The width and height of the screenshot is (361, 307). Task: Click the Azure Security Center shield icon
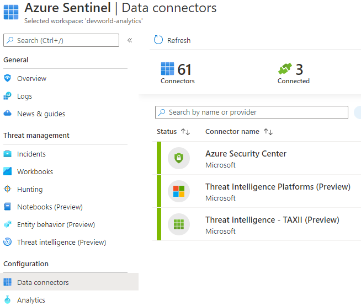coord(179,158)
